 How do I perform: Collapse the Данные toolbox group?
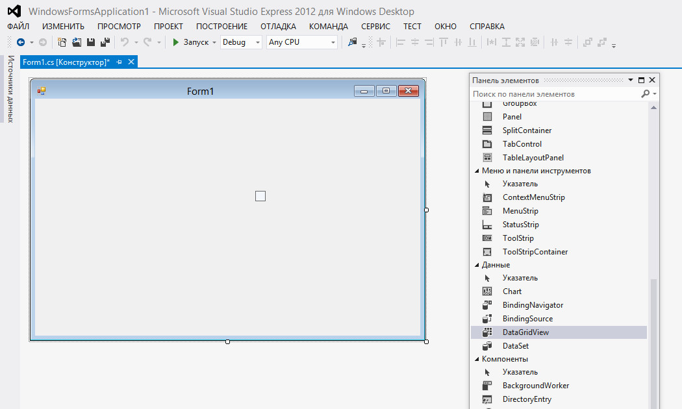pos(477,265)
